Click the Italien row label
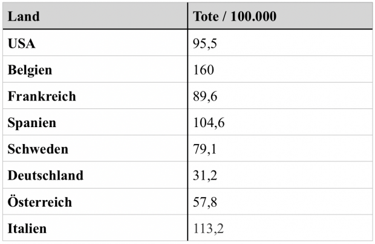The width and height of the screenshot is (375, 244). pyautogui.click(x=27, y=229)
